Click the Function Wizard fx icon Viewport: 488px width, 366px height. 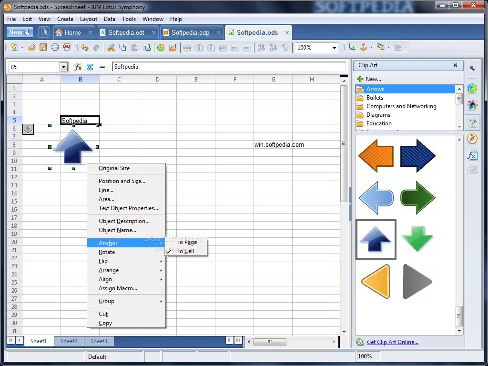78,67
